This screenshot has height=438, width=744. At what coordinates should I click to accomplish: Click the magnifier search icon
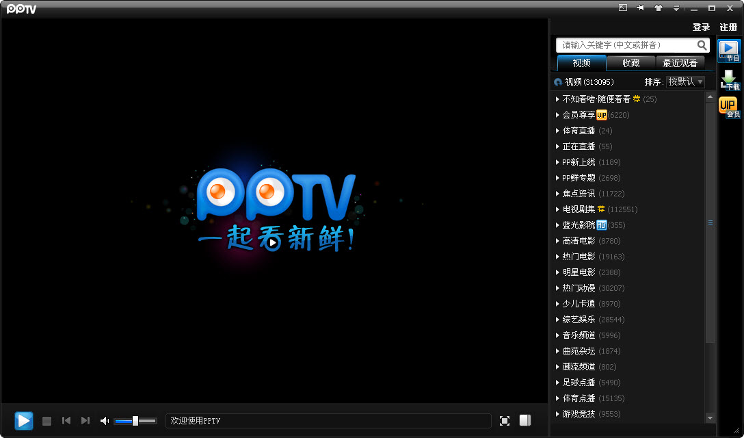(x=702, y=45)
